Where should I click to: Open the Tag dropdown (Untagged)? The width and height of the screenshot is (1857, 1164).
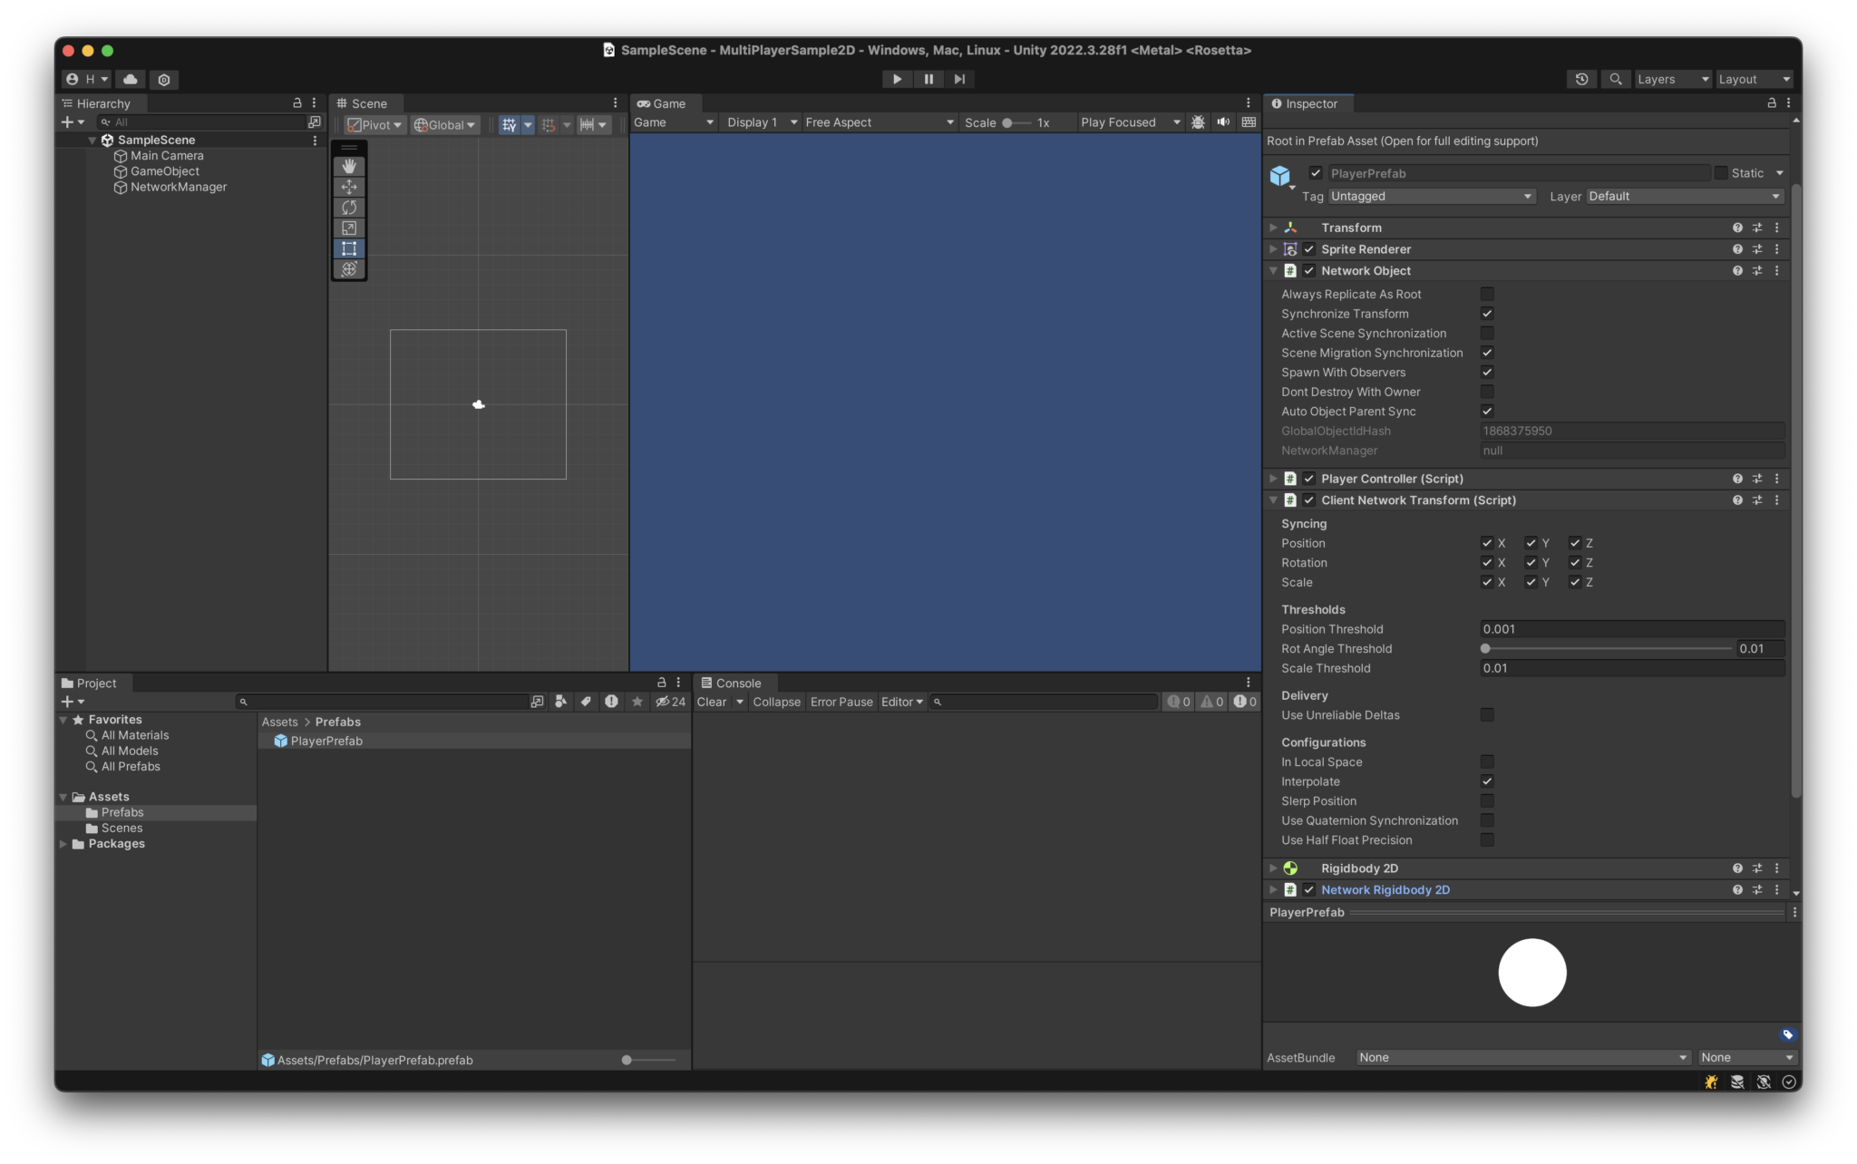click(x=1431, y=197)
